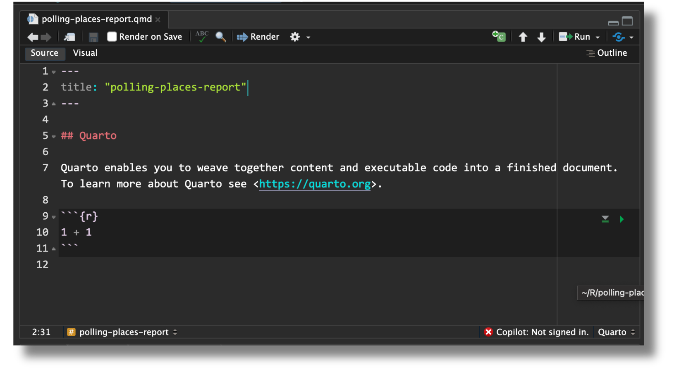Open the Quarto file type selector

click(616, 332)
